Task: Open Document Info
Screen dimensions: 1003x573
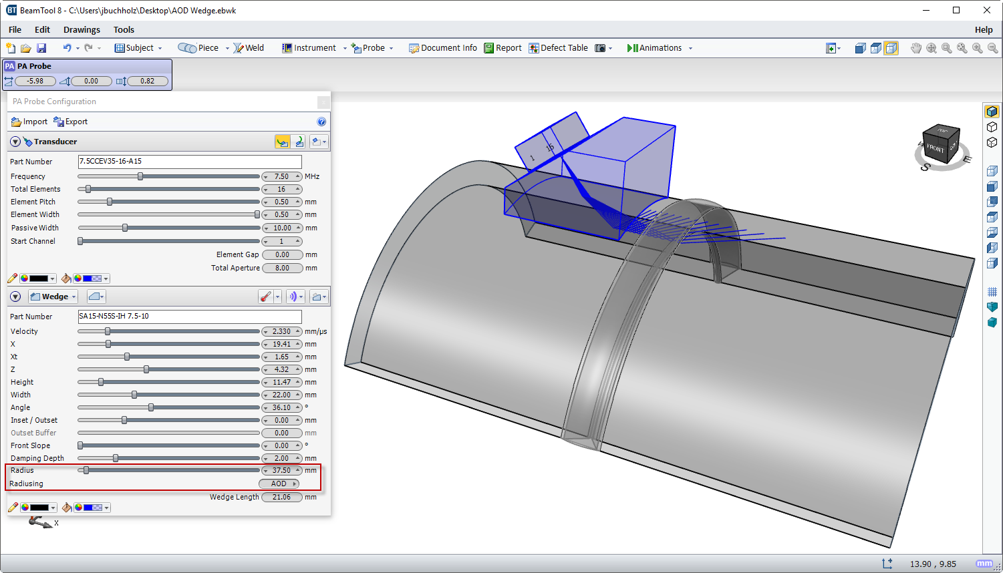Action: [443, 48]
